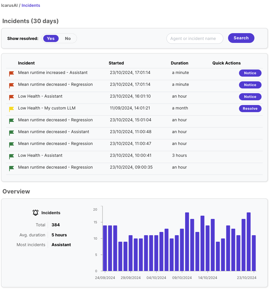Open Mean runtime decreased - Assistant incident
271x292 pixels.
click(x=54, y=132)
